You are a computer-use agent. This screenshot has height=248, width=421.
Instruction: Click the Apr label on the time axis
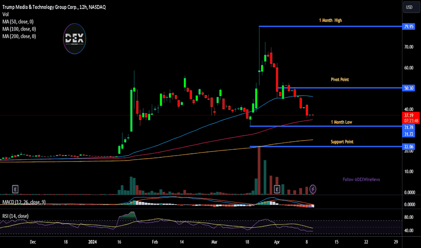tap(277, 242)
